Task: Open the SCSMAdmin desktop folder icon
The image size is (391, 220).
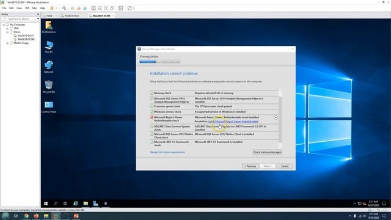Action: 49,27
